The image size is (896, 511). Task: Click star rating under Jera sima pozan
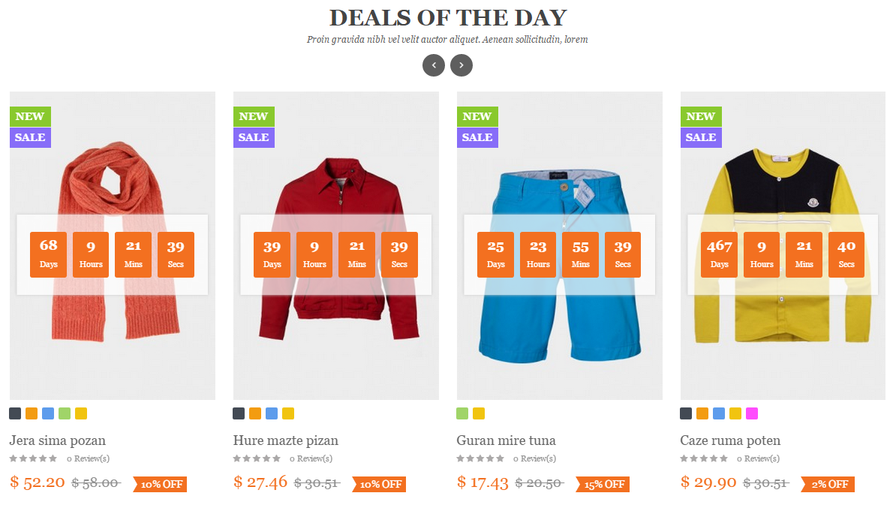[33, 458]
